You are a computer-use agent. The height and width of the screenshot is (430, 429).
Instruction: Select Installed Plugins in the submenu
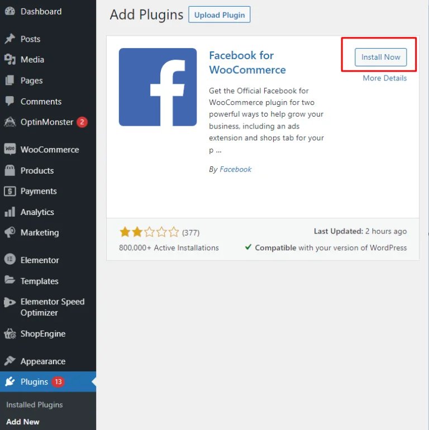[35, 405]
